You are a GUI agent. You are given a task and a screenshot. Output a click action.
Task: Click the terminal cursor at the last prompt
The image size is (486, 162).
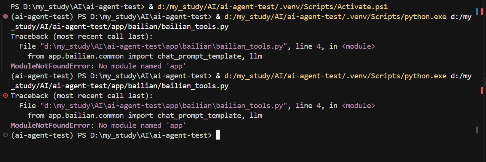(x=218, y=135)
